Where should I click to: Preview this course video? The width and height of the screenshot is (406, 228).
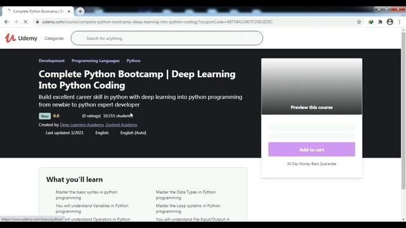311,86
